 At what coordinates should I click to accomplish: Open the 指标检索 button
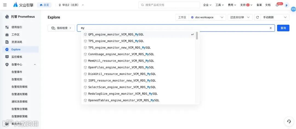(x=61, y=28)
